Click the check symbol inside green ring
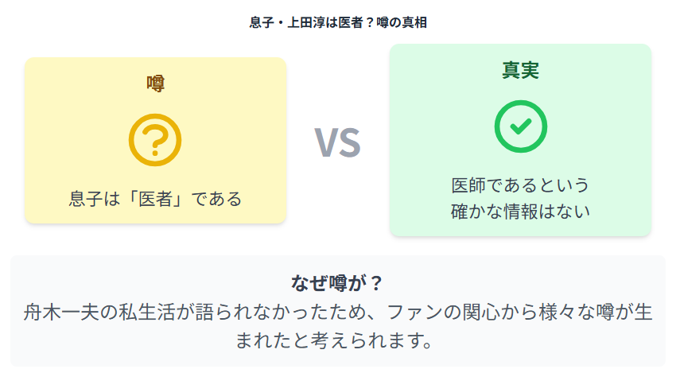This screenshot has width=680, height=373. tap(521, 126)
